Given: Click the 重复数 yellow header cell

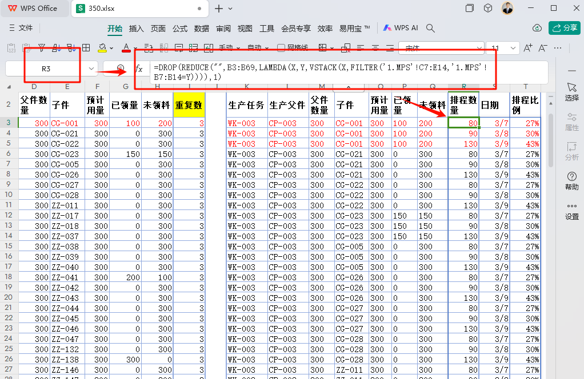Looking at the screenshot, I should coord(189,105).
